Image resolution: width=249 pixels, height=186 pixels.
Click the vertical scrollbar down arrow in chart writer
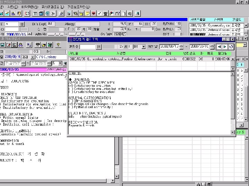pyautogui.click(x=117, y=176)
